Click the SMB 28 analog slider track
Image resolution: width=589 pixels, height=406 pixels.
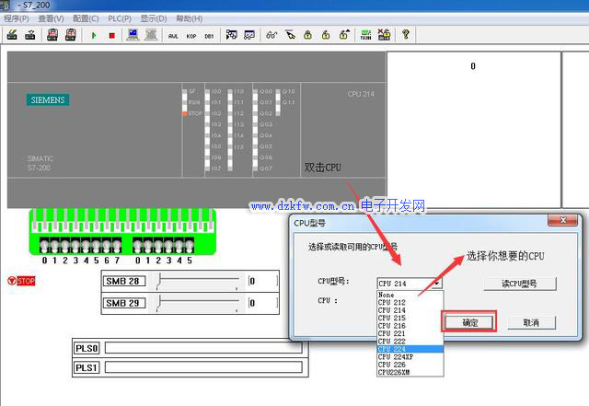(198, 281)
